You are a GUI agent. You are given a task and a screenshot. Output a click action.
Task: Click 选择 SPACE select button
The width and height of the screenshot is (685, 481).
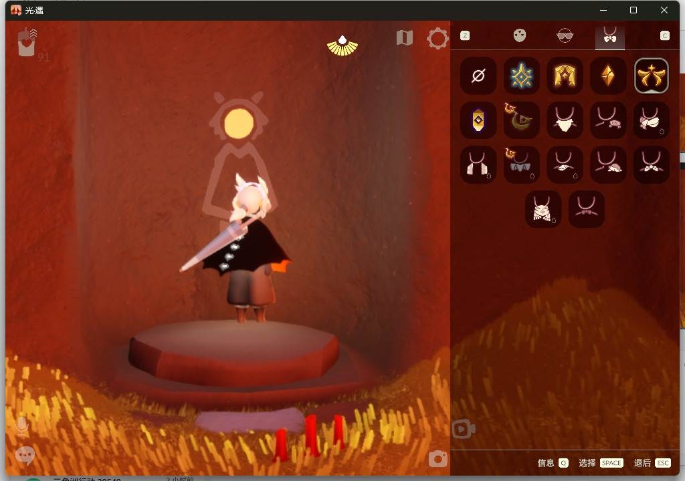pos(601,463)
